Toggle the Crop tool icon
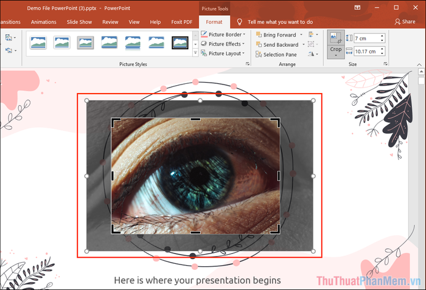This screenshot has height=290, width=426. [x=336, y=38]
